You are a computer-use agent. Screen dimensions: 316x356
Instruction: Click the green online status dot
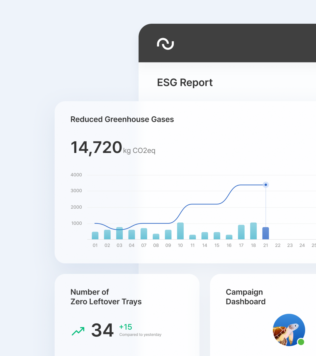point(301,342)
